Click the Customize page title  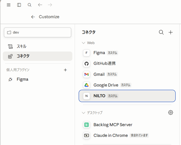pos(49,17)
